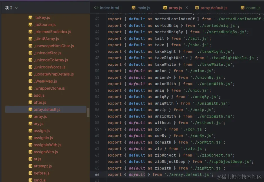Select _toKey.js file name in project tree
The width and height of the screenshot is (264, 182).
(x=42, y=17)
